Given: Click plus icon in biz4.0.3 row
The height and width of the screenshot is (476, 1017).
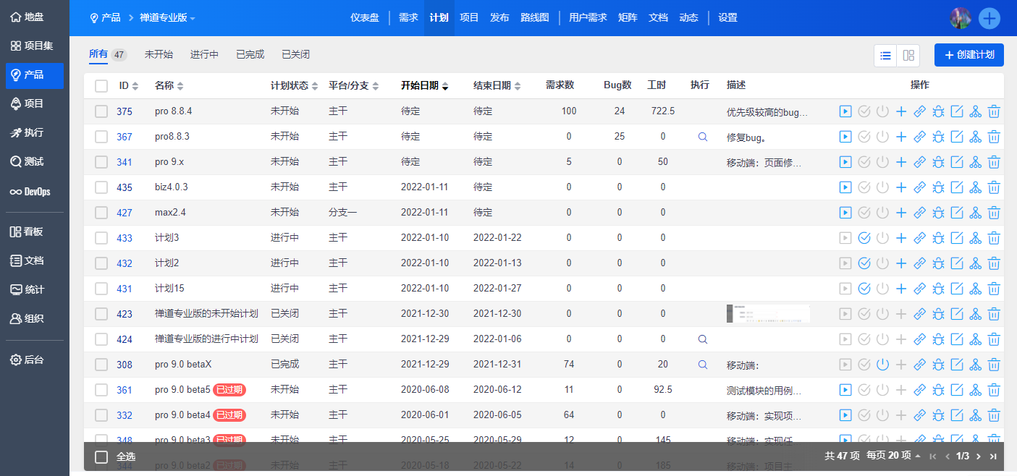Looking at the screenshot, I should (x=901, y=187).
